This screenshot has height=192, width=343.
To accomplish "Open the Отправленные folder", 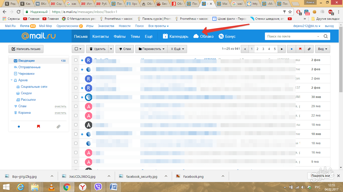I will (29, 67).
